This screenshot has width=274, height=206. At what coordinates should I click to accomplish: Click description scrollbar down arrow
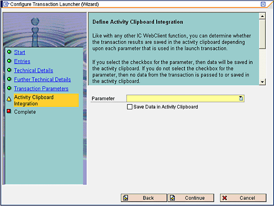coord(262,82)
